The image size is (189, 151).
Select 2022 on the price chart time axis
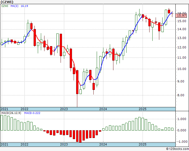point(24,109)
